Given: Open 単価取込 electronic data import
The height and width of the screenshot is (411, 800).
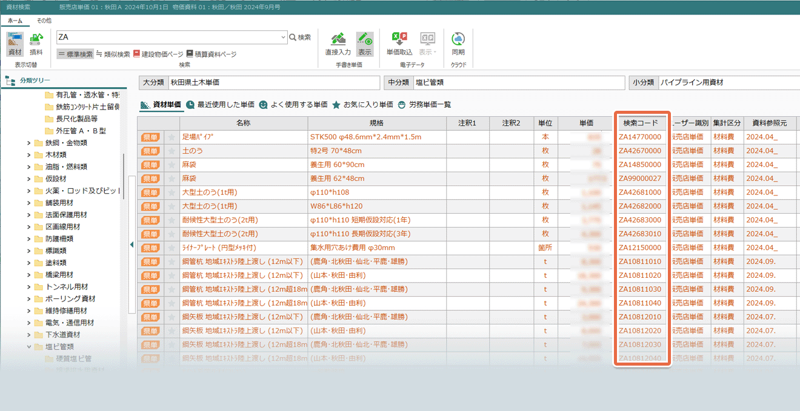Looking at the screenshot, I should 399,44.
